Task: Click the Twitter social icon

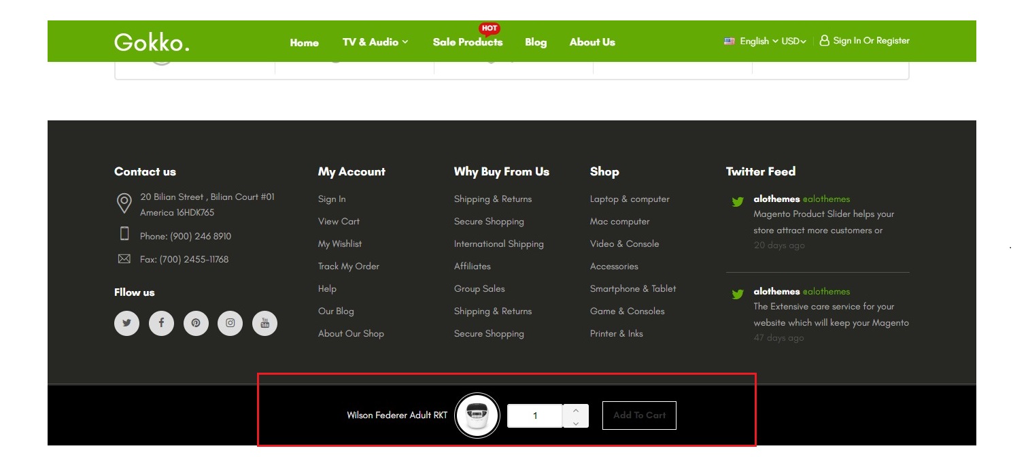Action: (126, 323)
